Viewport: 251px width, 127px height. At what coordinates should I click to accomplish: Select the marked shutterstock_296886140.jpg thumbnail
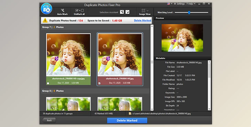120,55
